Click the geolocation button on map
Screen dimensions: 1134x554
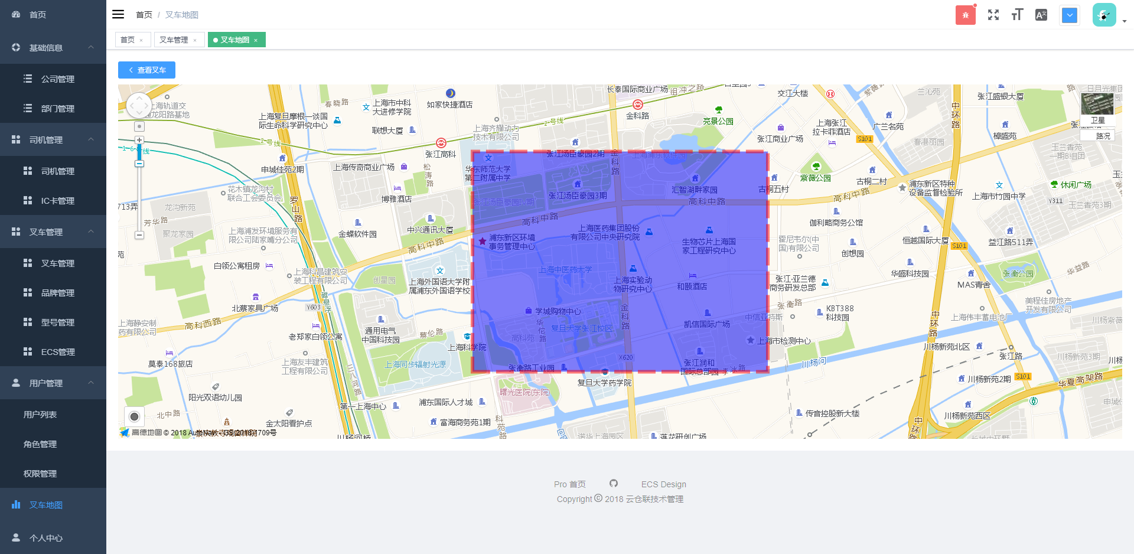pos(135,416)
